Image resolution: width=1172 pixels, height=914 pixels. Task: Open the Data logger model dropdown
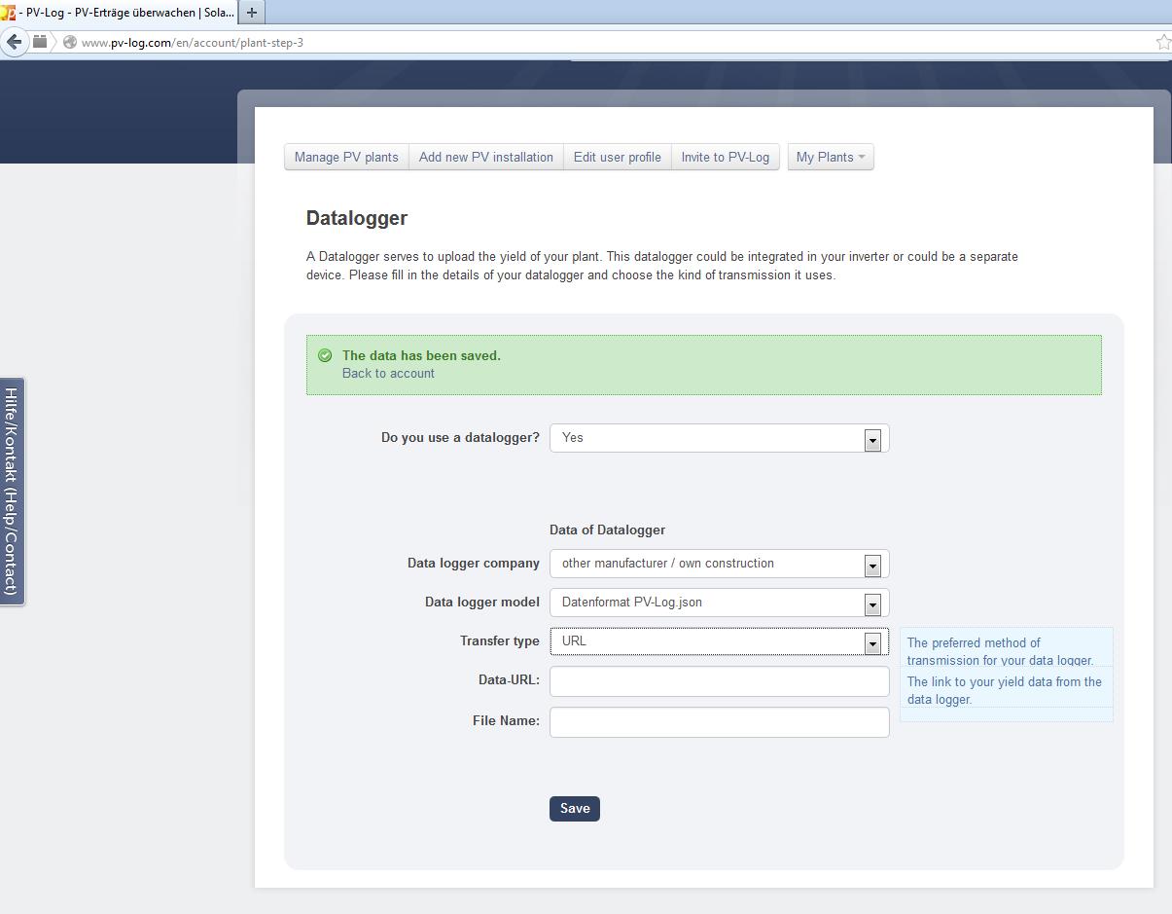point(719,603)
